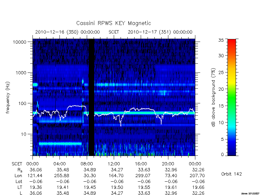Click longitude value 207.70
This screenshot has height=195, width=260.
coord(197,175)
